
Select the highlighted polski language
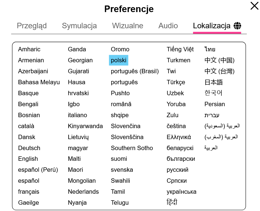point(118,60)
